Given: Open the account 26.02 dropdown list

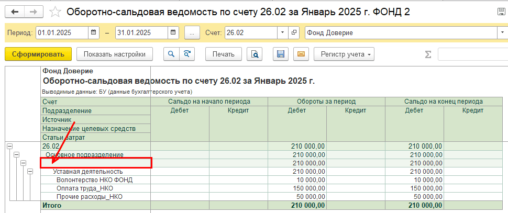Looking at the screenshot, I should 283,32.
